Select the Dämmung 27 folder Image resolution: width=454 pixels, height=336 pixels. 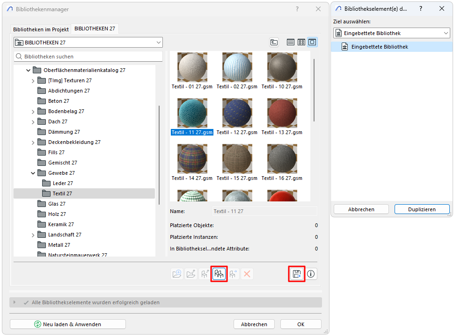(59, 132)
